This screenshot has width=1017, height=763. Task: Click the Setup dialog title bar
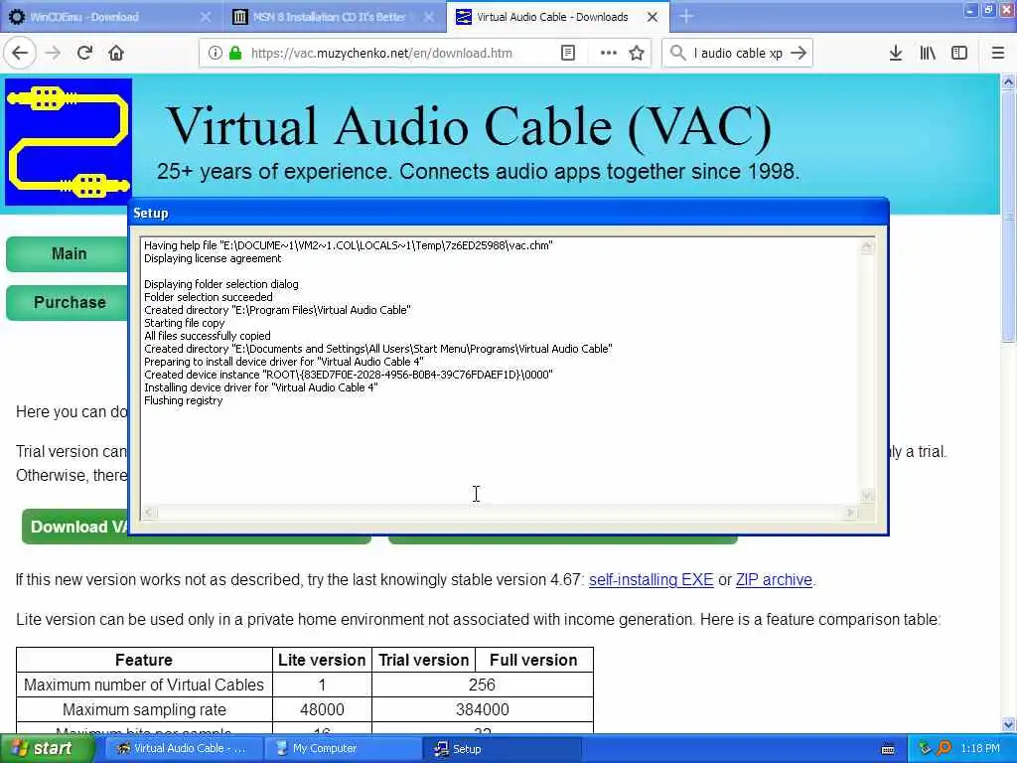(508, 213)
